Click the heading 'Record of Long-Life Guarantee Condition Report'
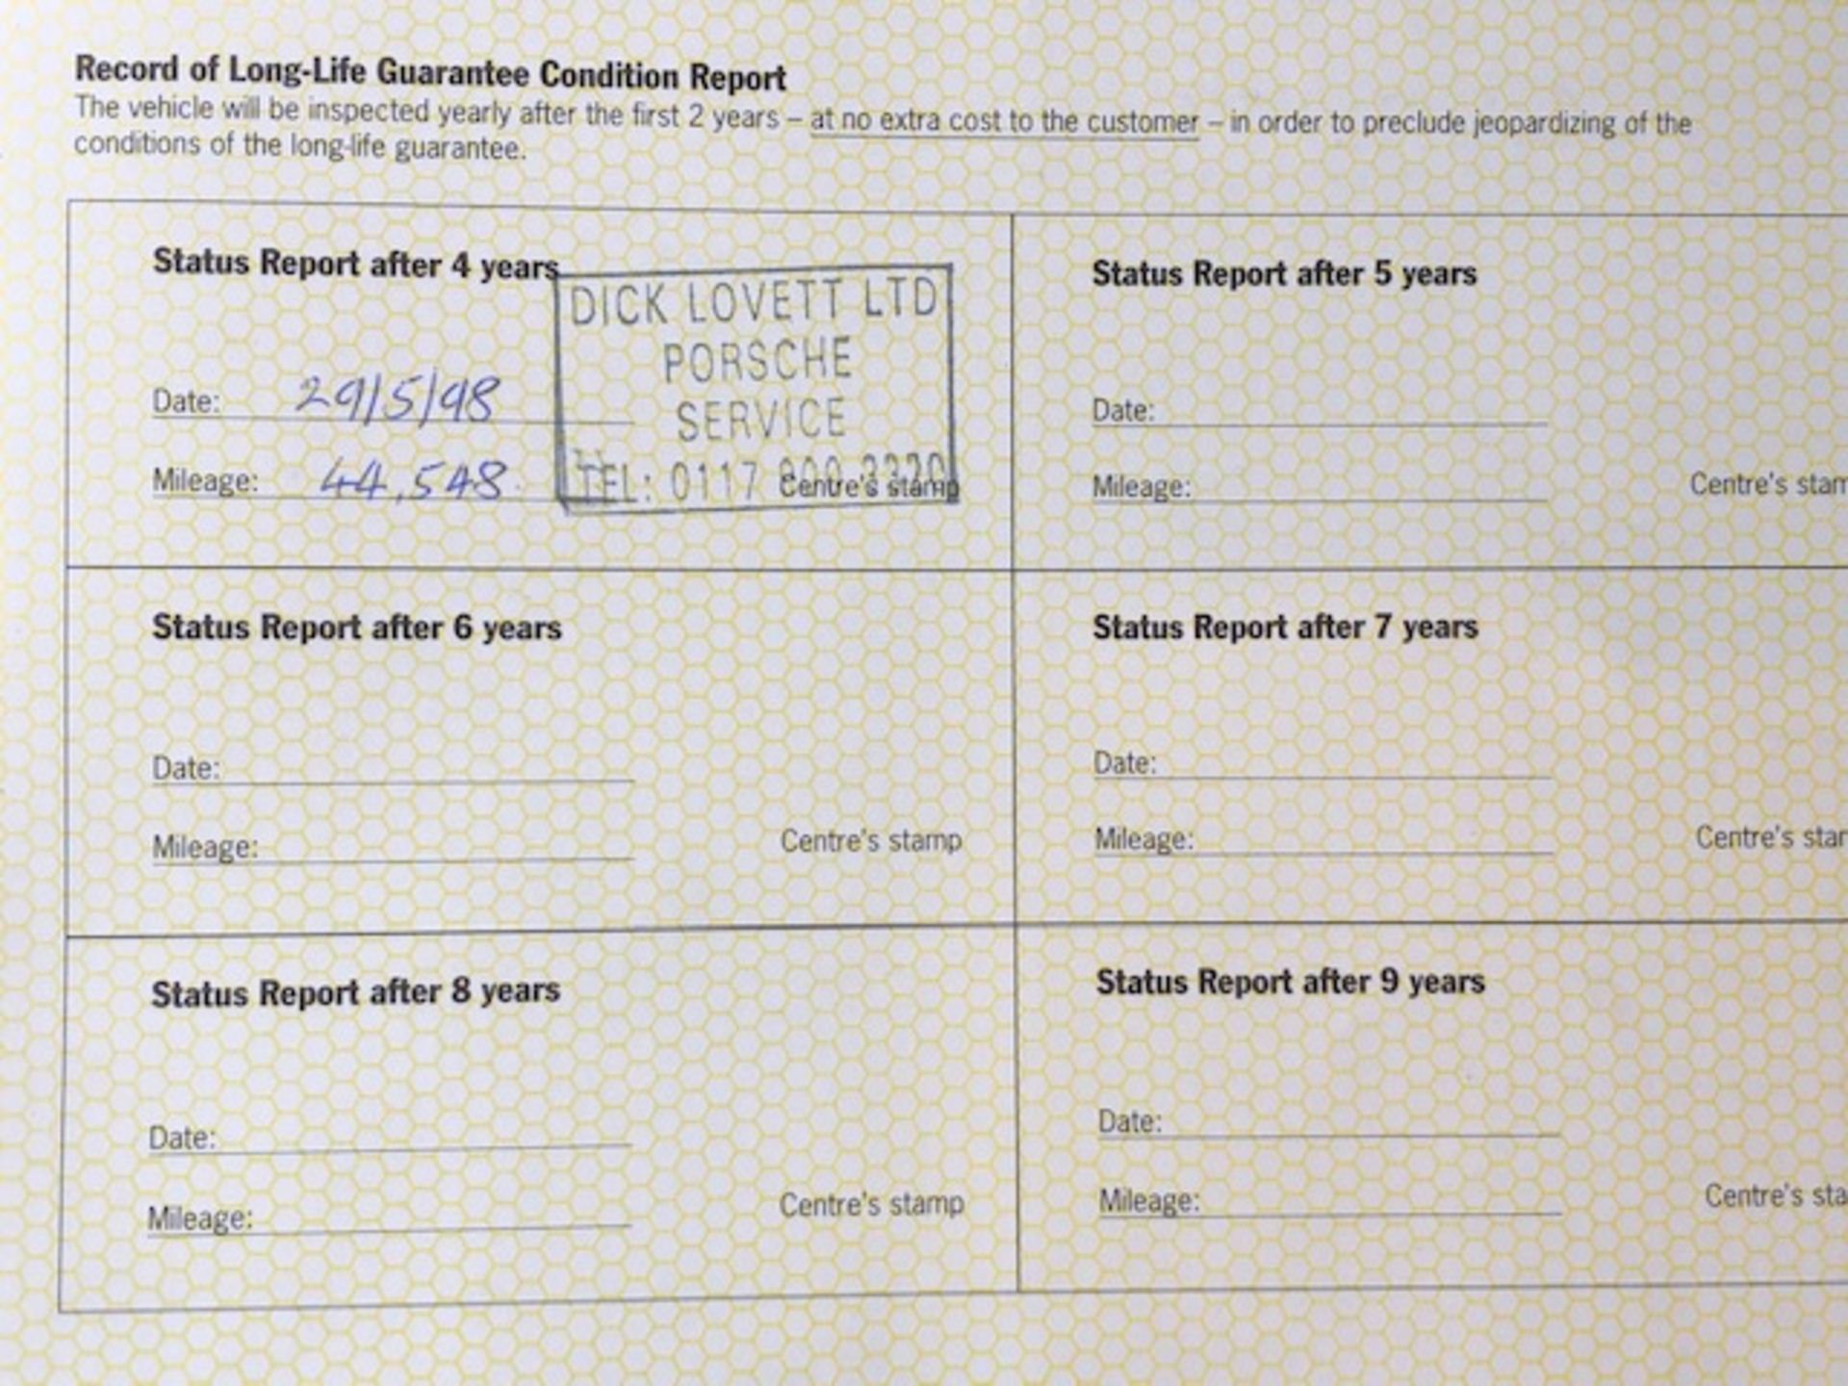 coord(430,72)
